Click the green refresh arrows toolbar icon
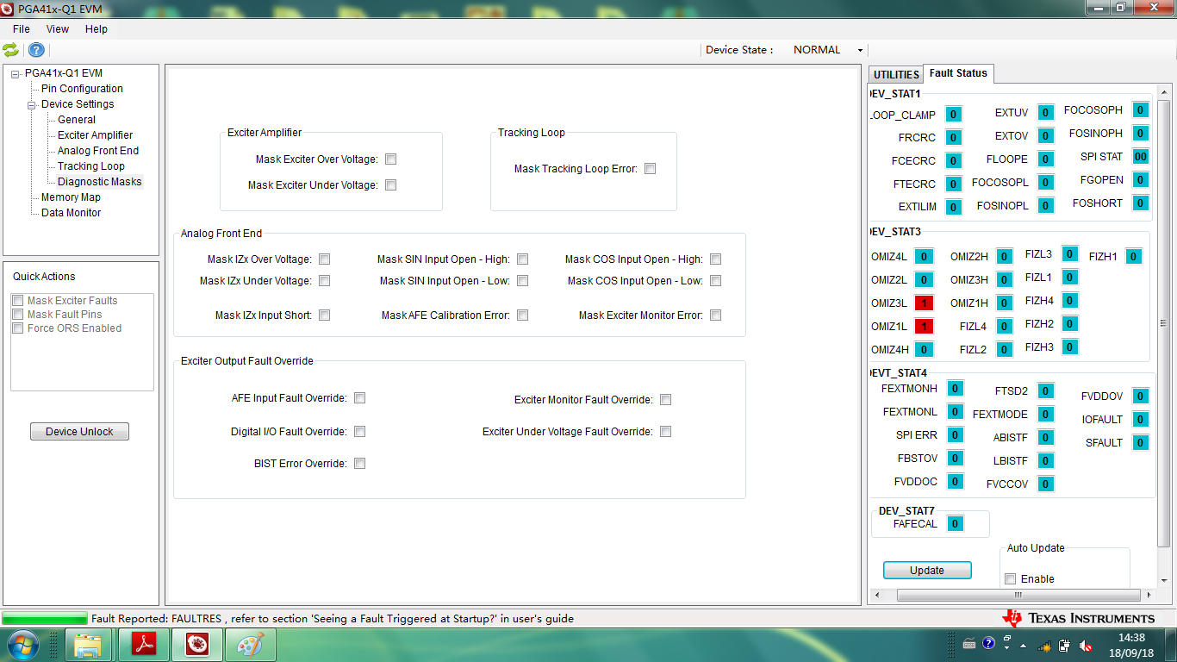Image resolution: width=1177 pixels, height=662 pixels. pyautogui.click(x=10, y=50)
